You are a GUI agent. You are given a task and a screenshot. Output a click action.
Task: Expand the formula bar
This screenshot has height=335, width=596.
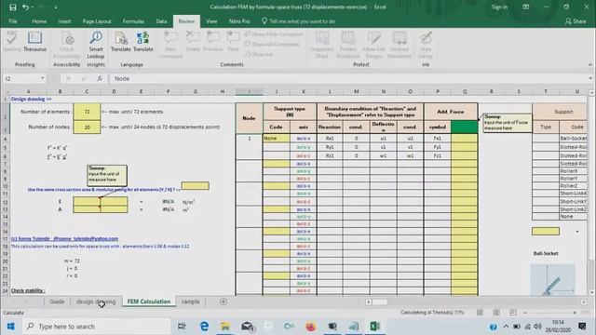(589, 78)
